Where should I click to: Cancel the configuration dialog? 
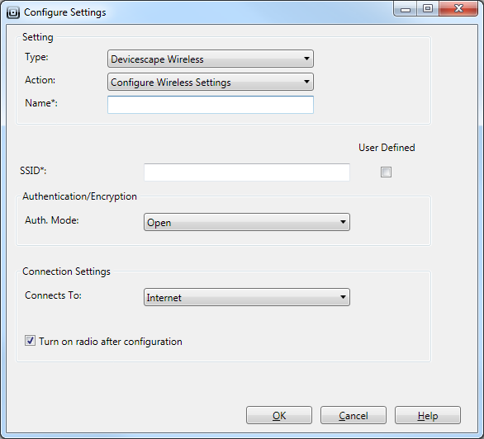click(x=354, y=415)
